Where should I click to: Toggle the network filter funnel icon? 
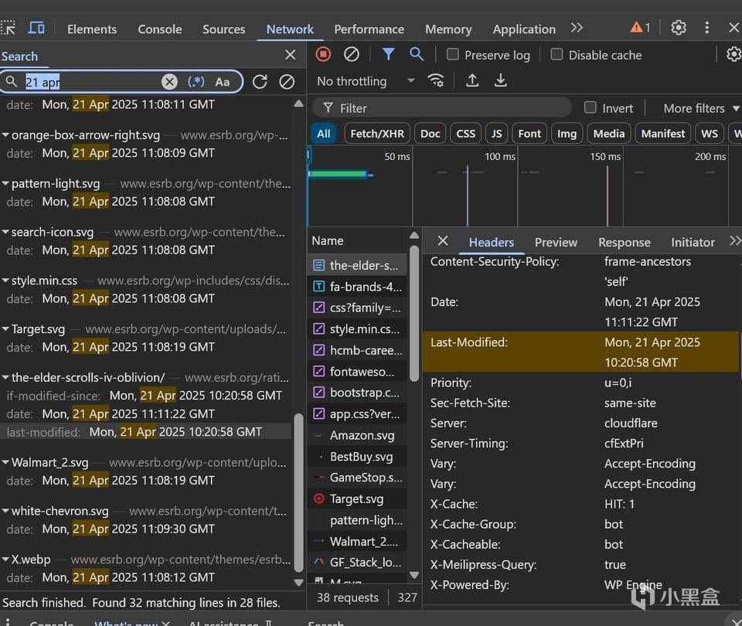click(x=388, y=54)
